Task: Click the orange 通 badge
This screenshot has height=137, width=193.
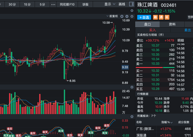Action: coord(161,17)
